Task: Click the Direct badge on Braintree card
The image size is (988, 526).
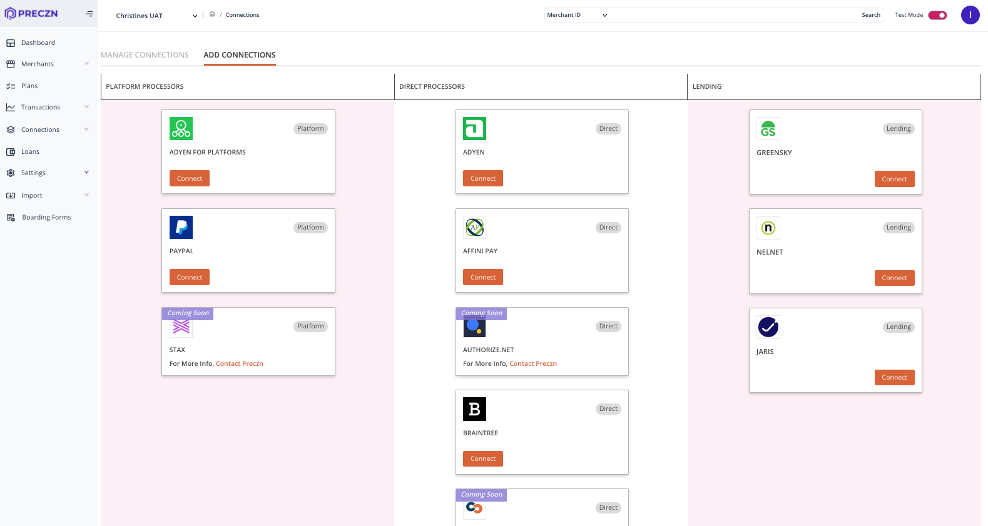Action: [608, 409]
